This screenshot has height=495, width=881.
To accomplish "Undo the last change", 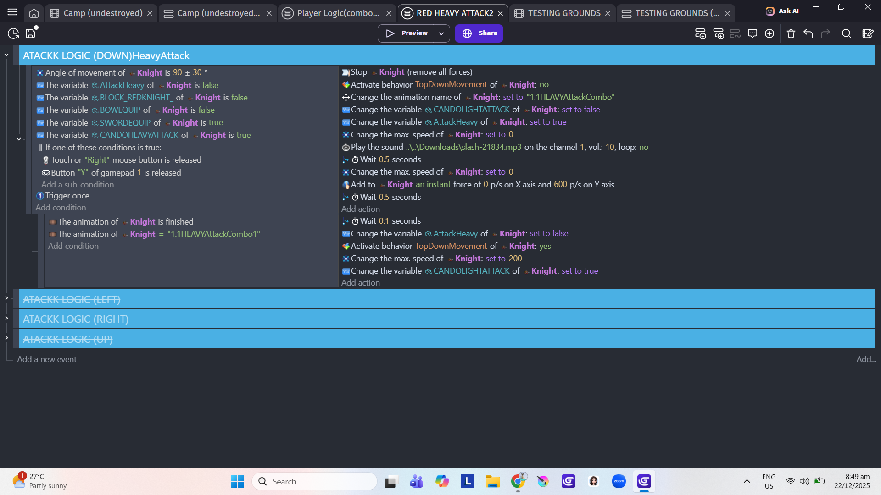I will click(808, 33).
